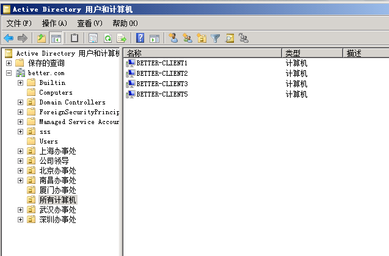Sort by the 描述 column header
The height and width of the screenshot is (256, 389).
click(x=366, y=53)
